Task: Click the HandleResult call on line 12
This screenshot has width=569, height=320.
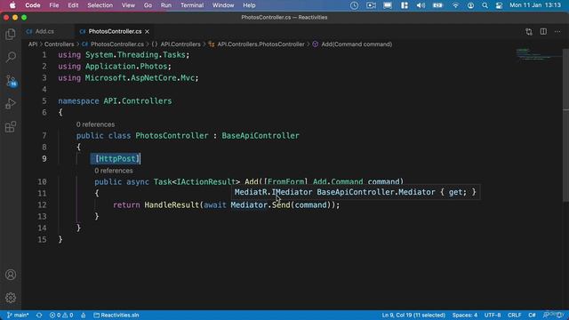Action: (x=172, y=205)
